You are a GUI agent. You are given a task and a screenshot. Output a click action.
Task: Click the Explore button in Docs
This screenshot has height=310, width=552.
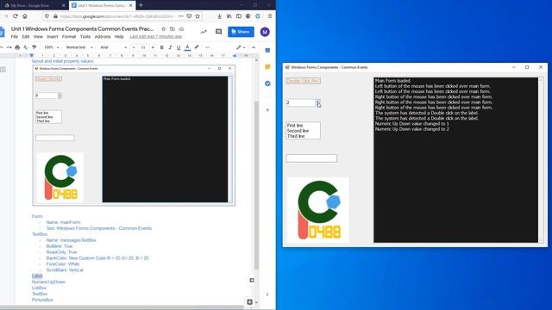249,302
